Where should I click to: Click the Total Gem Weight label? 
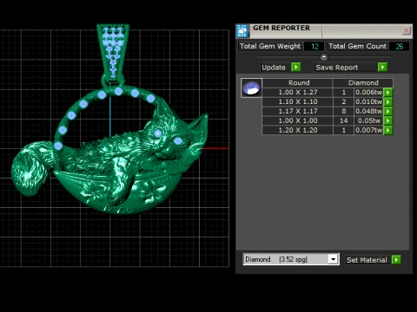tap(270, 46)
